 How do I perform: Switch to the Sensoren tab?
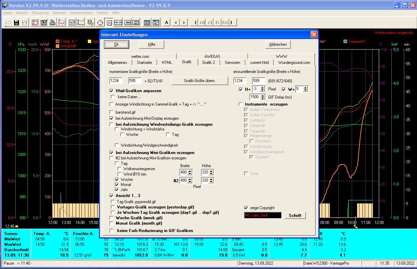click(x=232, y=63)
